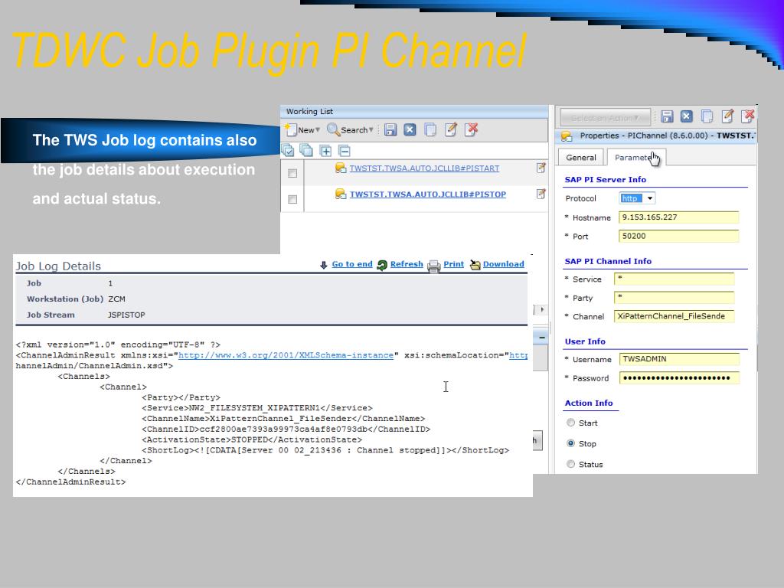Click the blue close icon in Properties toolbar
Screen dimensions: 784x588
[687, 116]
